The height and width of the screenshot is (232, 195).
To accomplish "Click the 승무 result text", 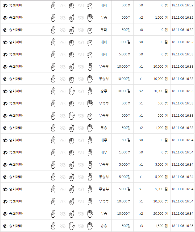I will (x=104, y=91).
